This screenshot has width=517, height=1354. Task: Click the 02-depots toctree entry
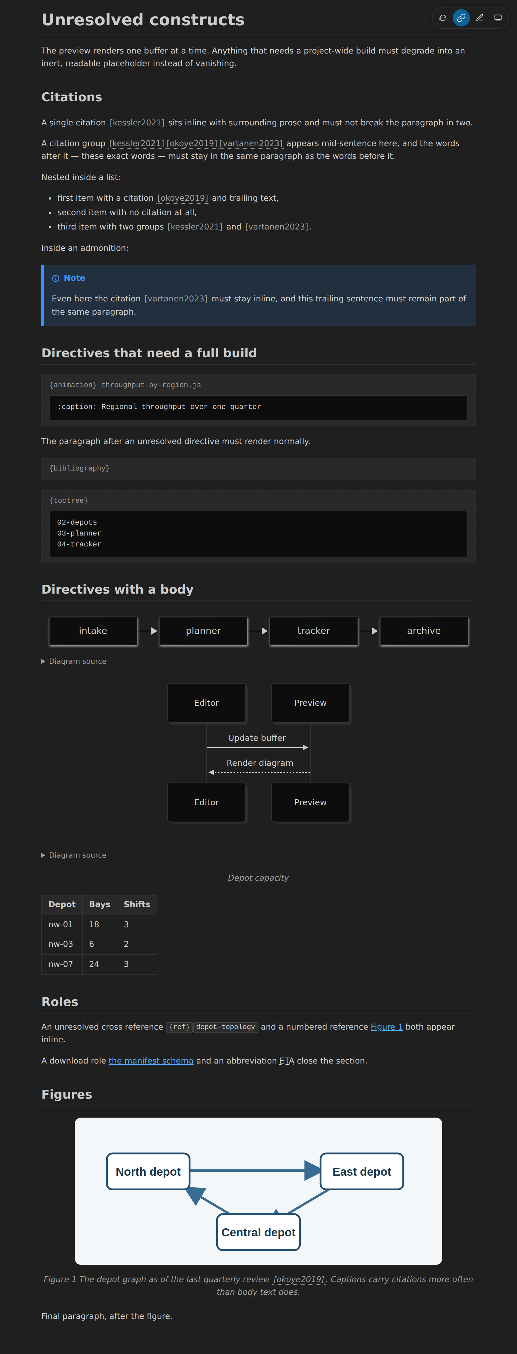tap(77, 523)
